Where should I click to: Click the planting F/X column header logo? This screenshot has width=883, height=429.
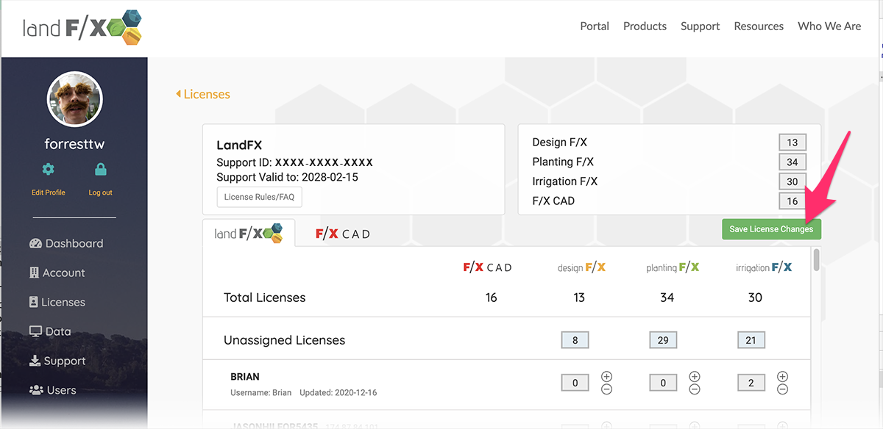[x=673, y=267]
